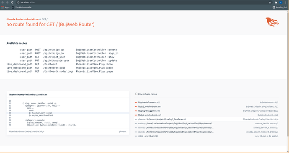
Task: Open the Apps bookmarks shortcut
Action: 5,8
